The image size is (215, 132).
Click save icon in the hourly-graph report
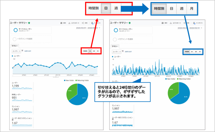tap(163, 23)
